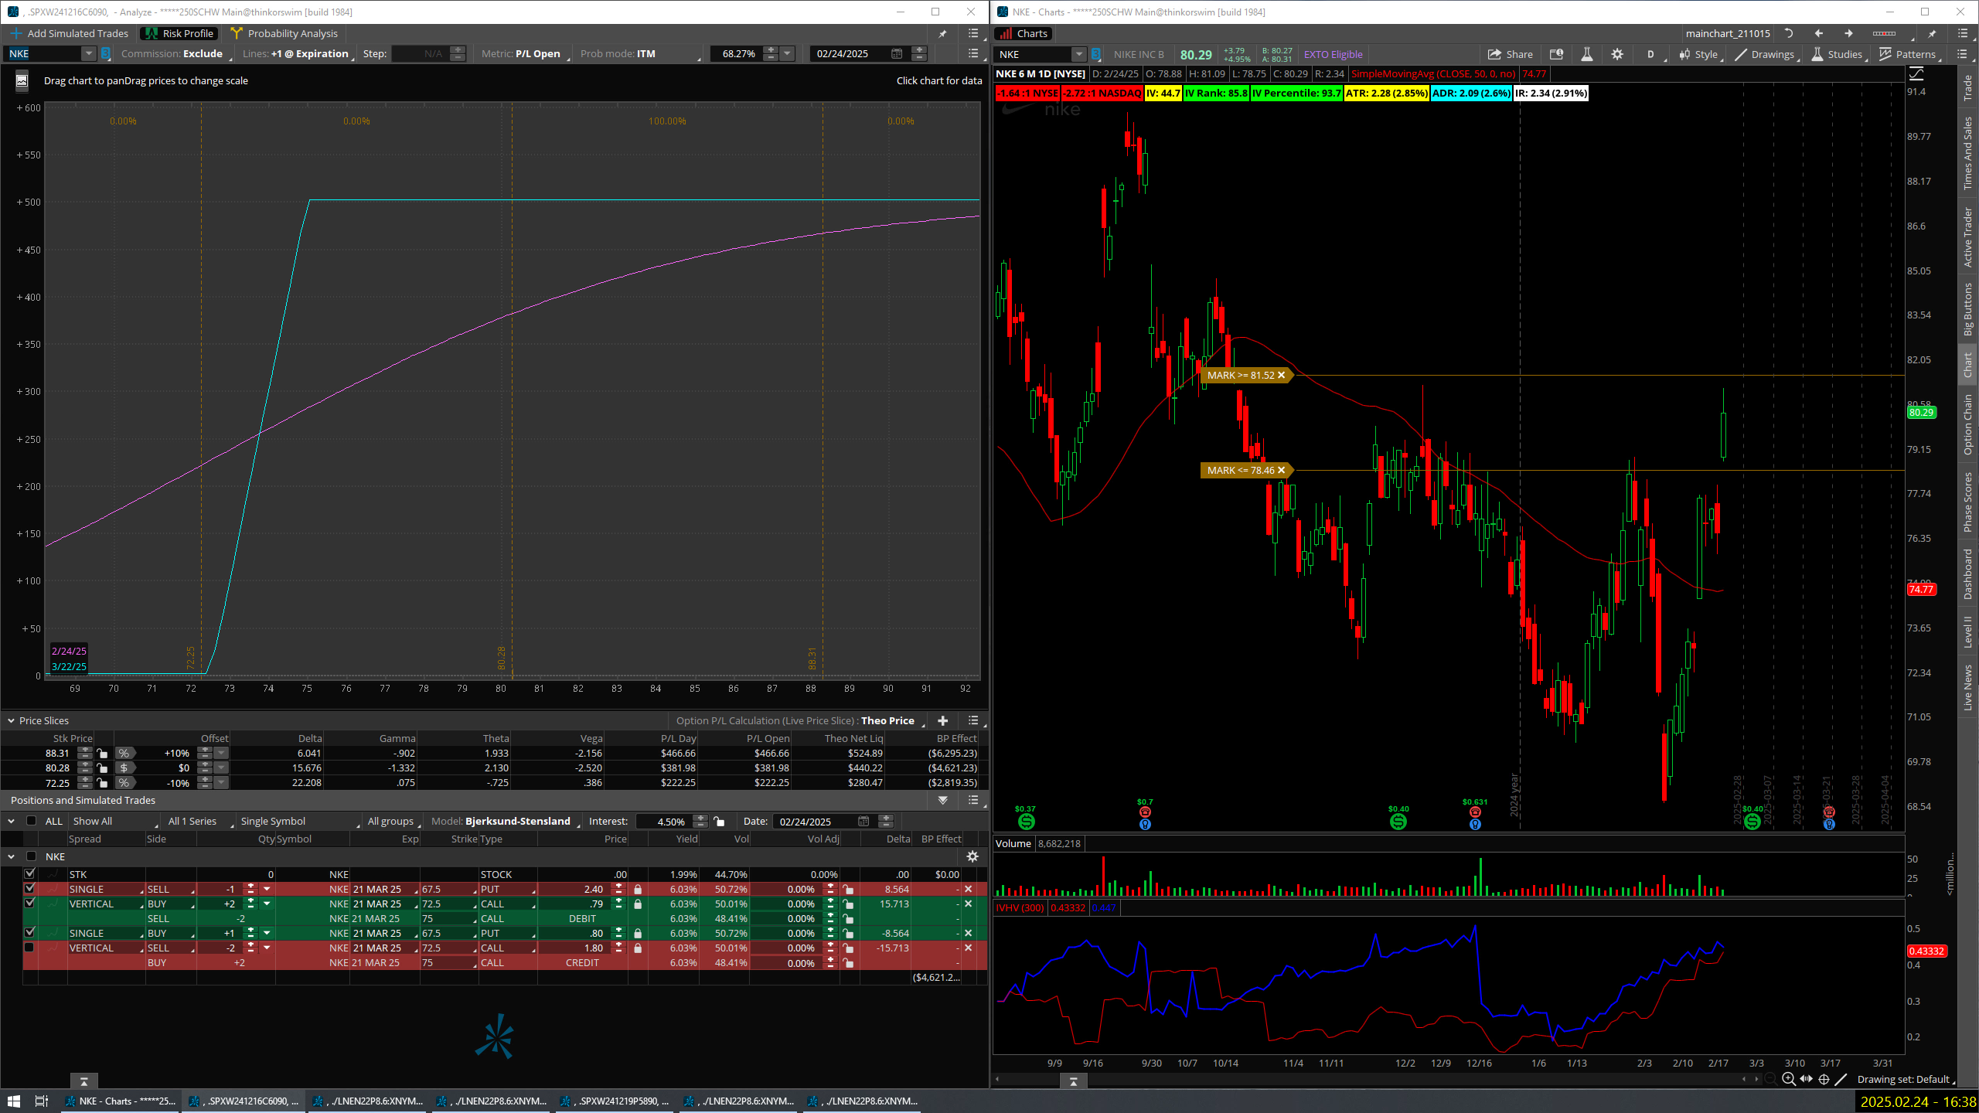Enable the unchecked VERTICAL SELL row checkbox
The image size is (1979, 1113).
30,948
